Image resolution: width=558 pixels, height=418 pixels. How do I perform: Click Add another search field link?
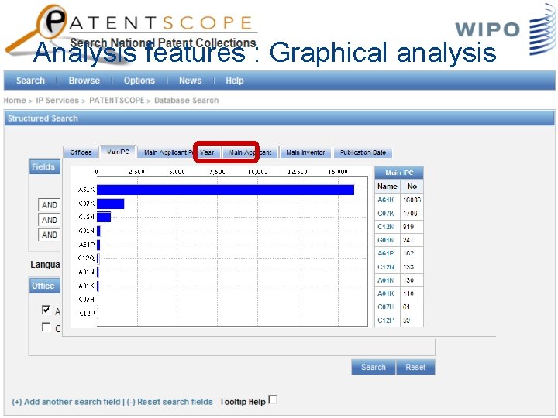(x=66, y=402)
